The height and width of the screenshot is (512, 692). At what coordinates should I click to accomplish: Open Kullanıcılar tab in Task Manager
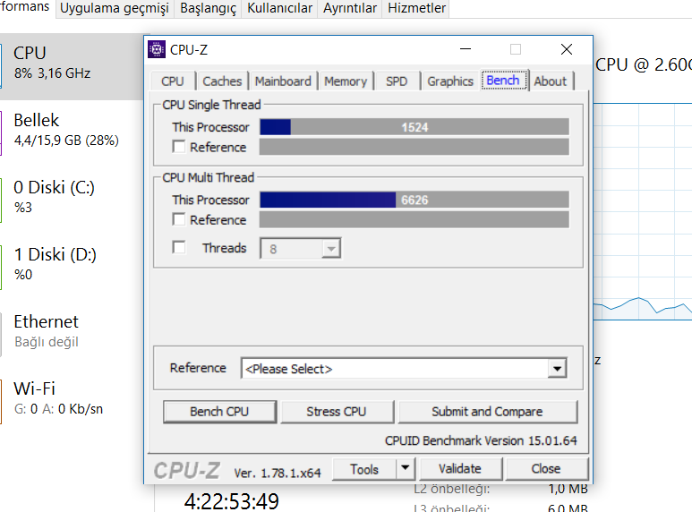pos(280,8)
